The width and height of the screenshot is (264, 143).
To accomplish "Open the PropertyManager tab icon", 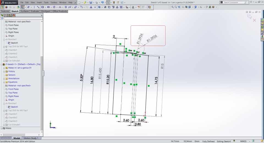I will click(6, 15).
